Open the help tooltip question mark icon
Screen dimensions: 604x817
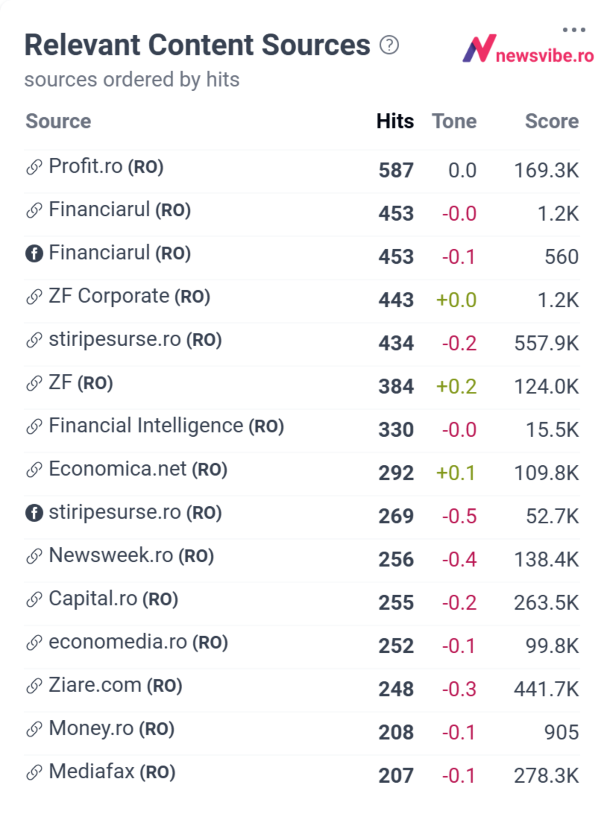(389, 45)
